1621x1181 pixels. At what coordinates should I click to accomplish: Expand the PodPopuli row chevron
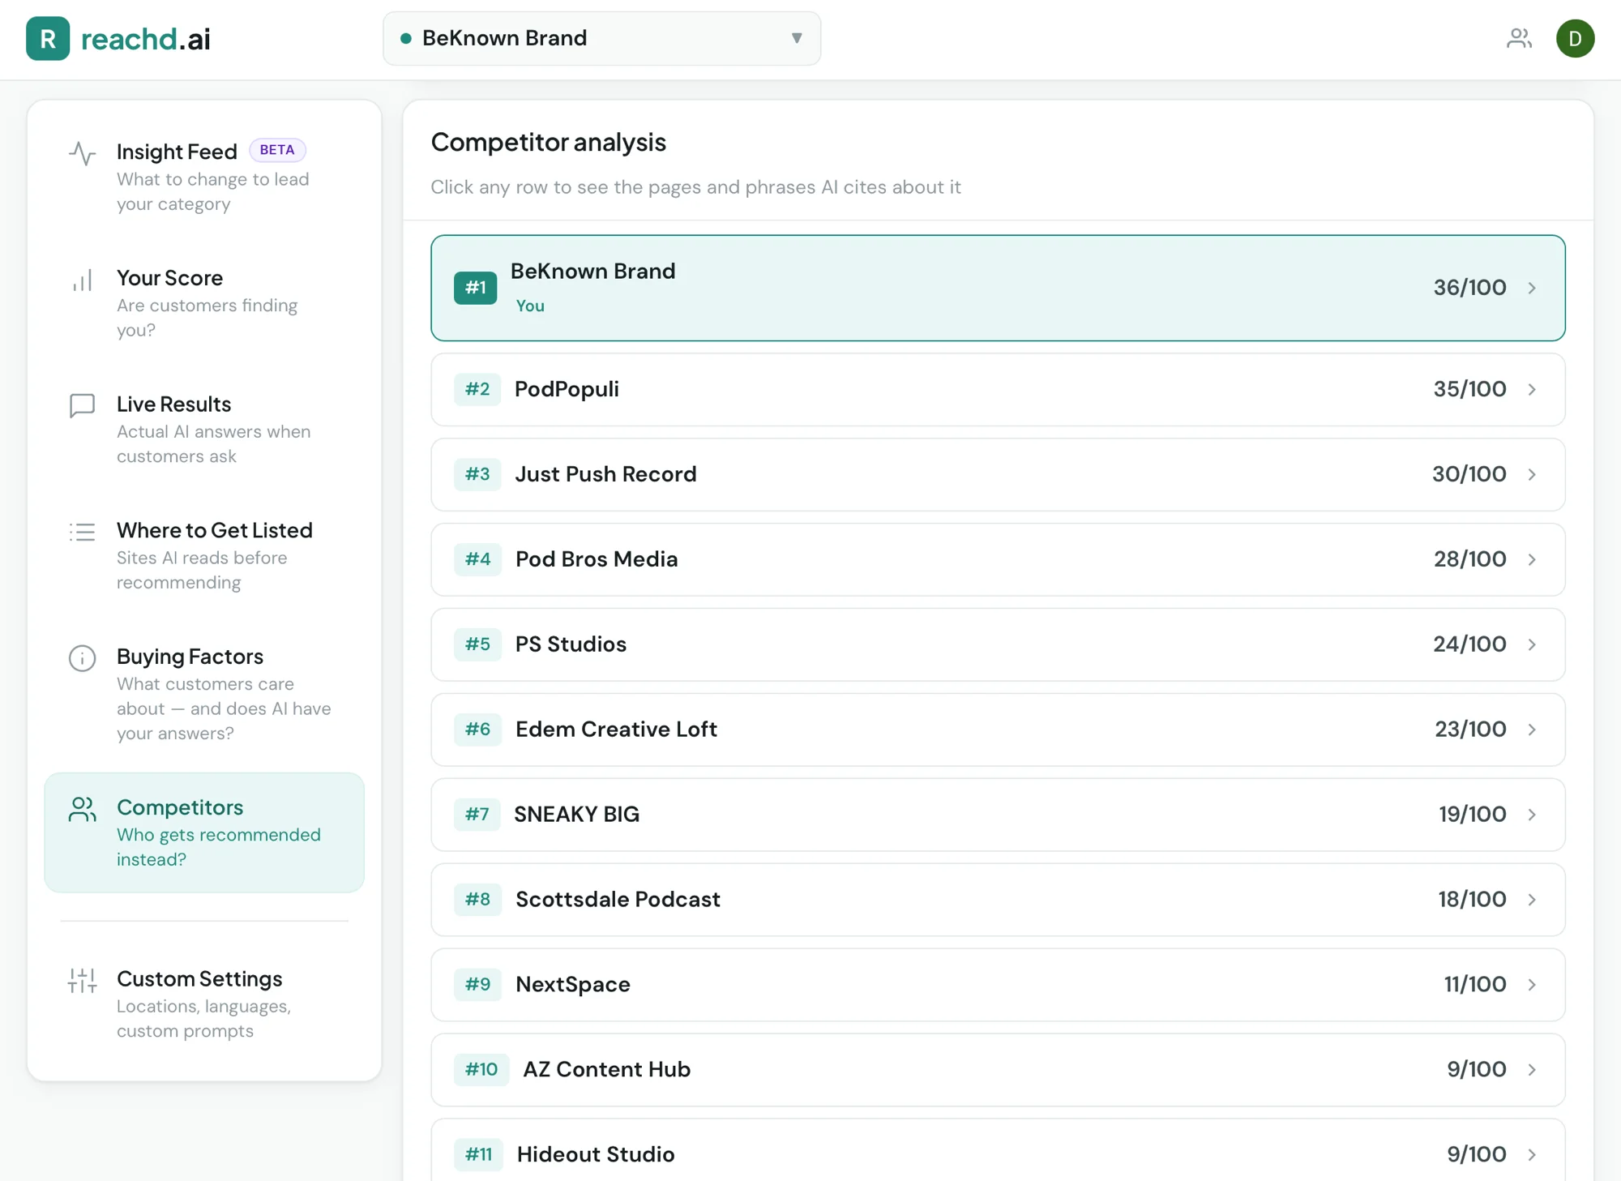[x=1532, y=390]
